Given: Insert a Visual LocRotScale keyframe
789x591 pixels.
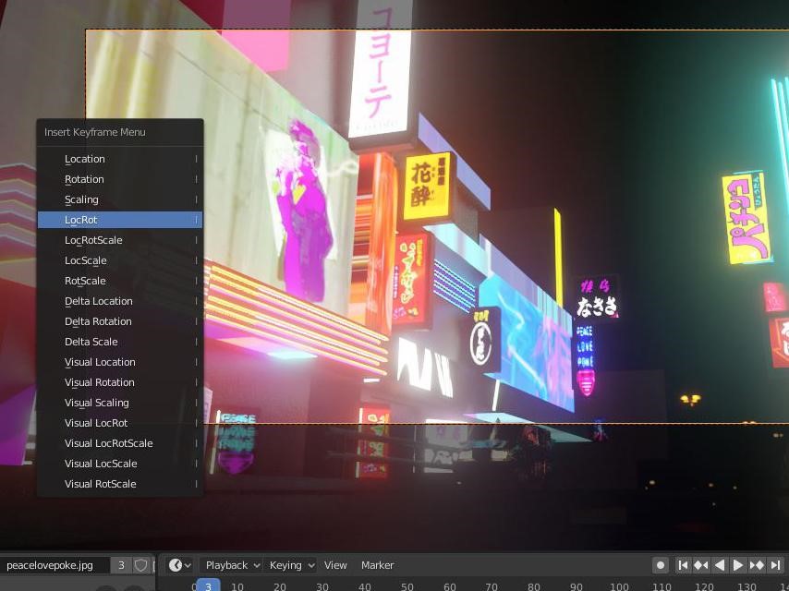Looking at the screenshot, I should click(117, 443).
